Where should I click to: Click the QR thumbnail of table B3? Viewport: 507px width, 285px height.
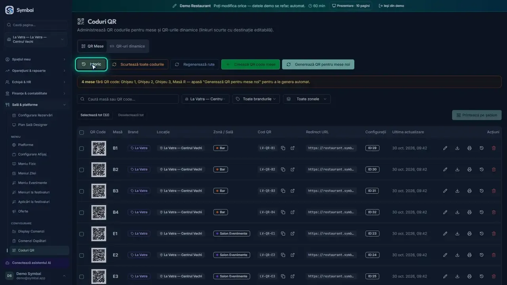(99, 191)
